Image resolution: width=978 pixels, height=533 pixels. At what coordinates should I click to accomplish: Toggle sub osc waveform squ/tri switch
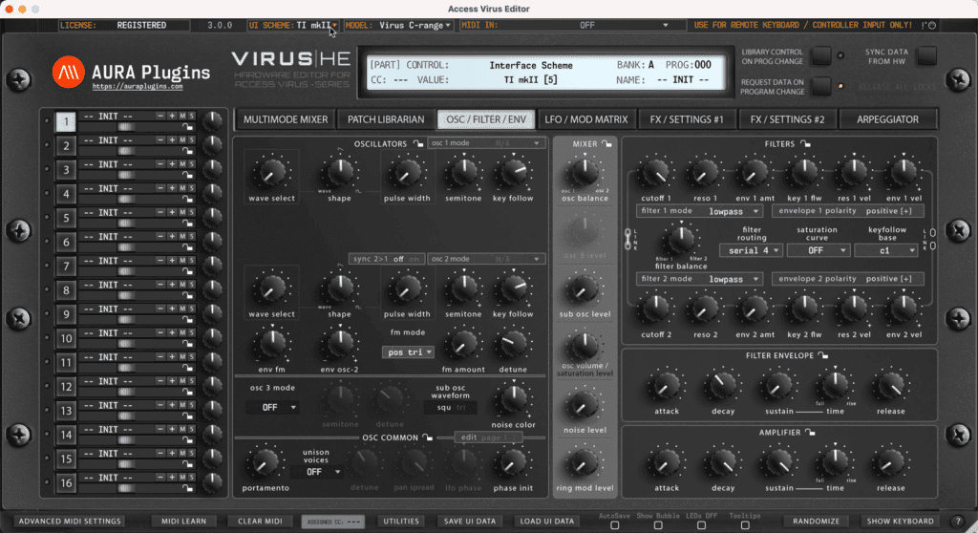(x=451, y=408)
